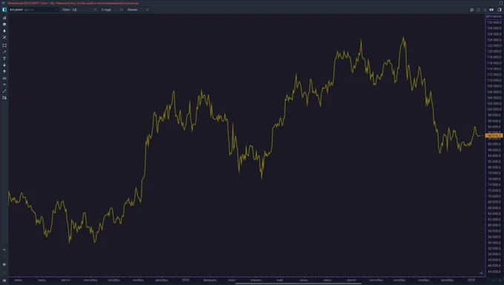Screen dimensions: 504x285
Task: Click the small arrow at the chart's bottom right corner
Action: tap(481, 273)
